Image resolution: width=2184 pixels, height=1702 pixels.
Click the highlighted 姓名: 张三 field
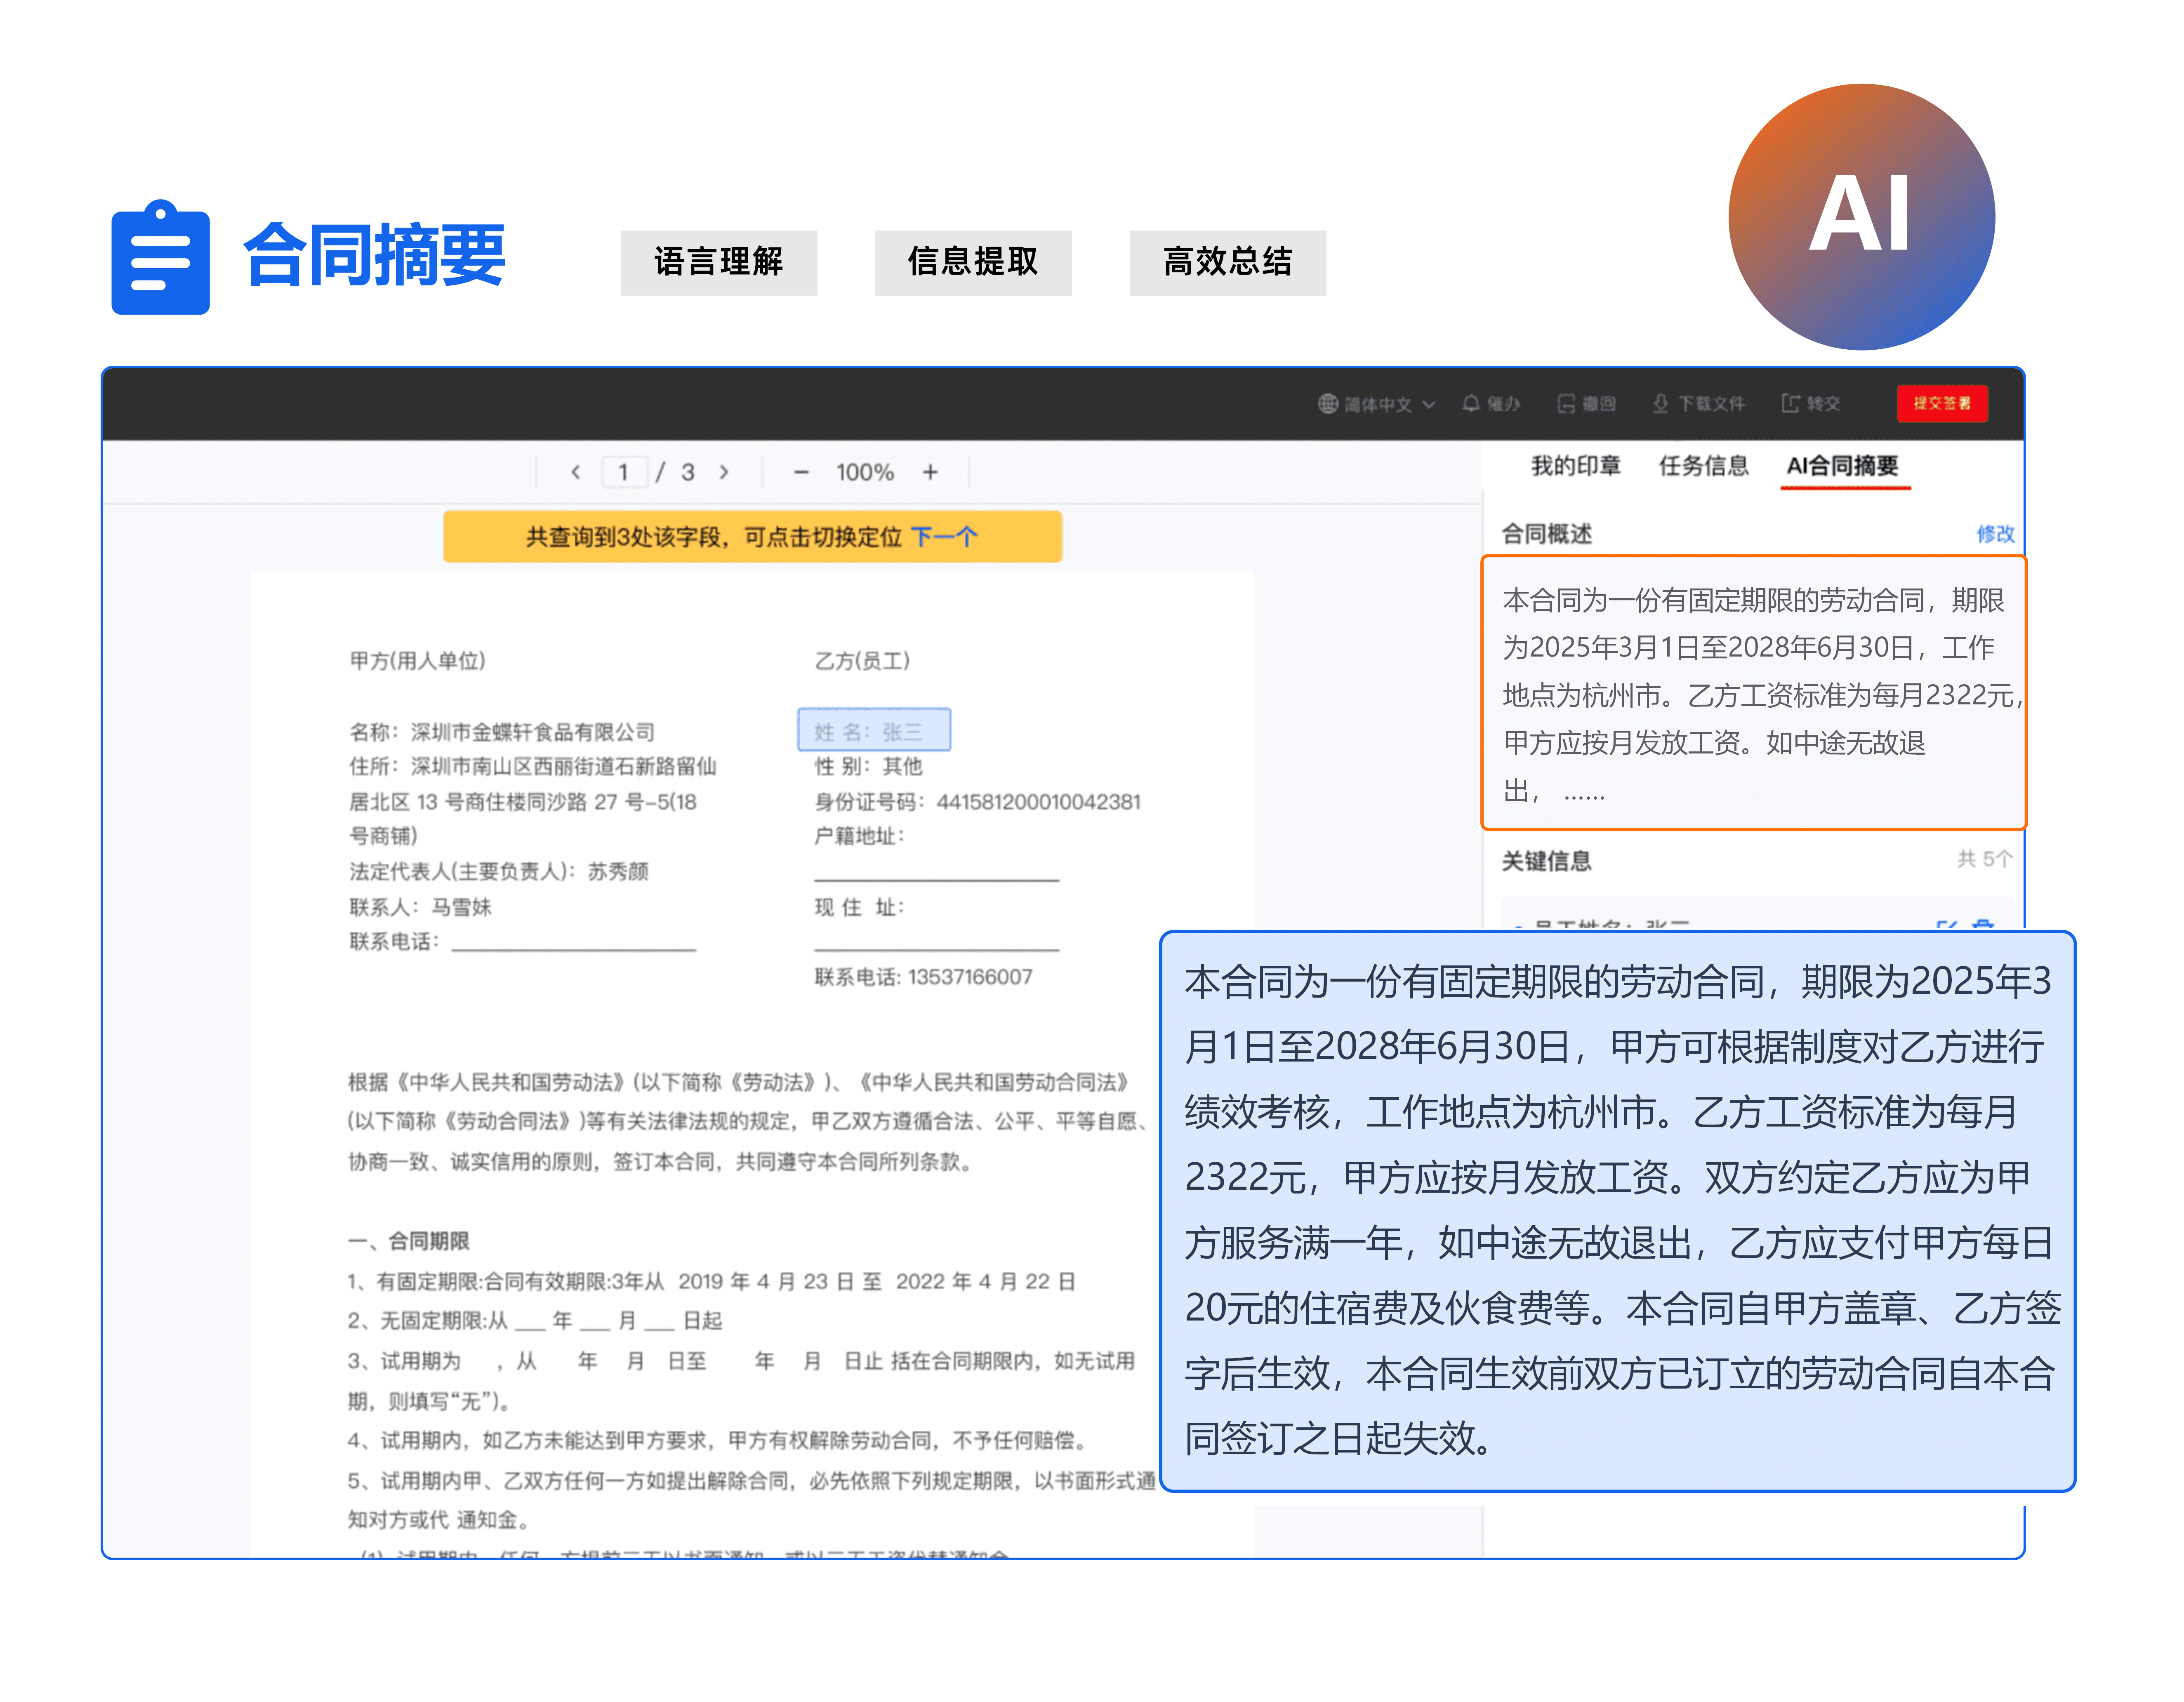(873, 730)
